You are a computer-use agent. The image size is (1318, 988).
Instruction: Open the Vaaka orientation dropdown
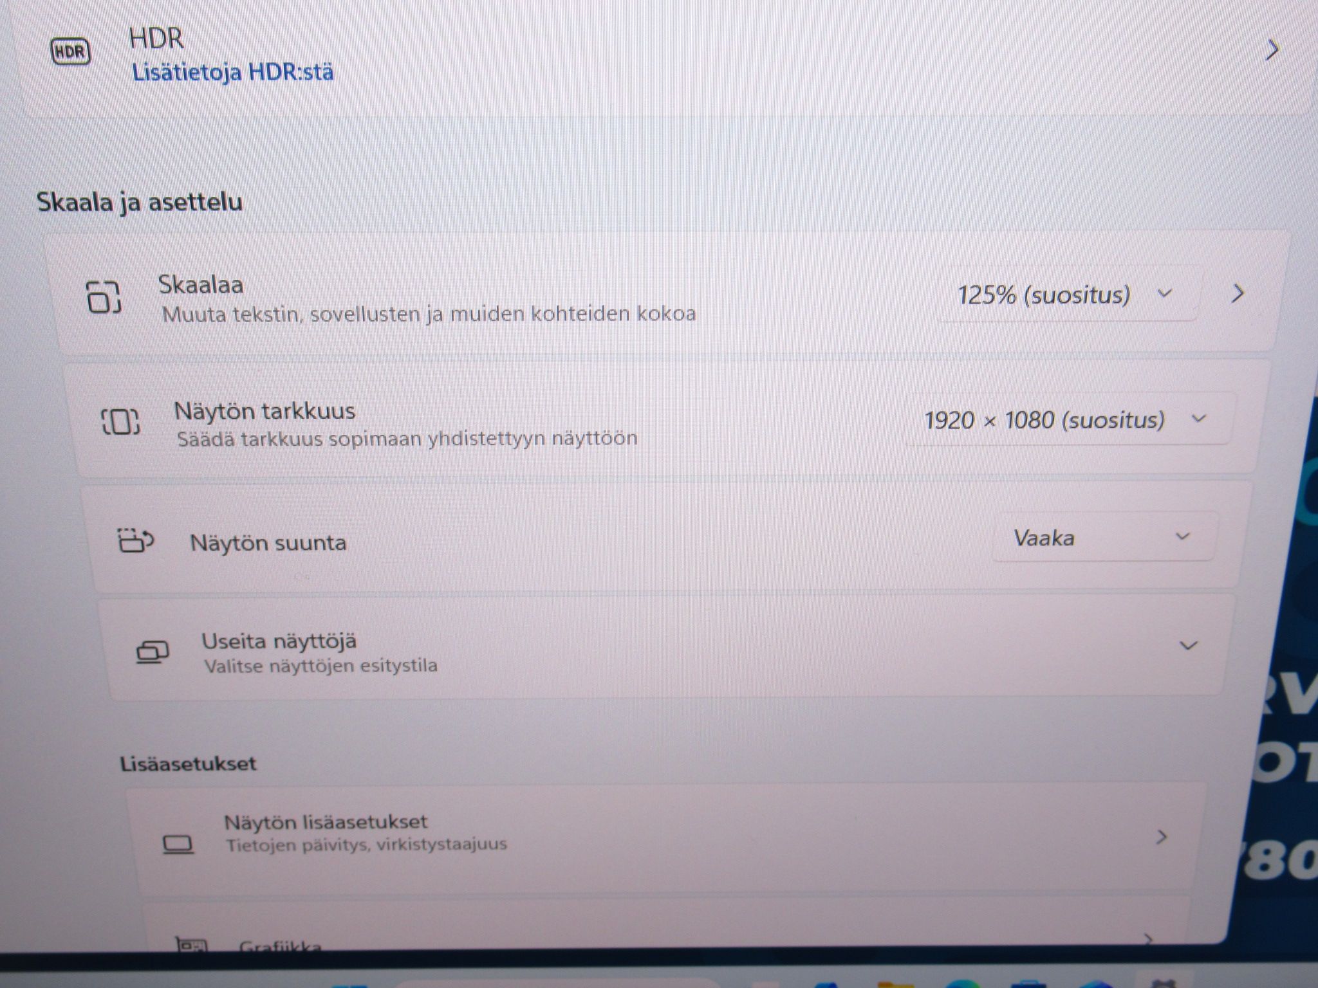tap(1104, 537)
